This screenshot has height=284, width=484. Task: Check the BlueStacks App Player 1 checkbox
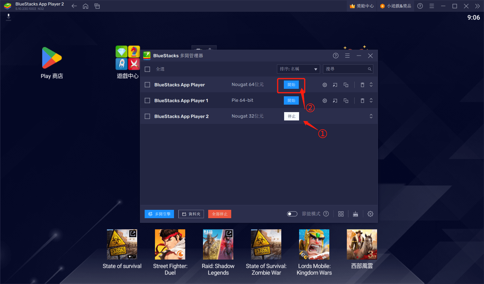tap(148, 101)
